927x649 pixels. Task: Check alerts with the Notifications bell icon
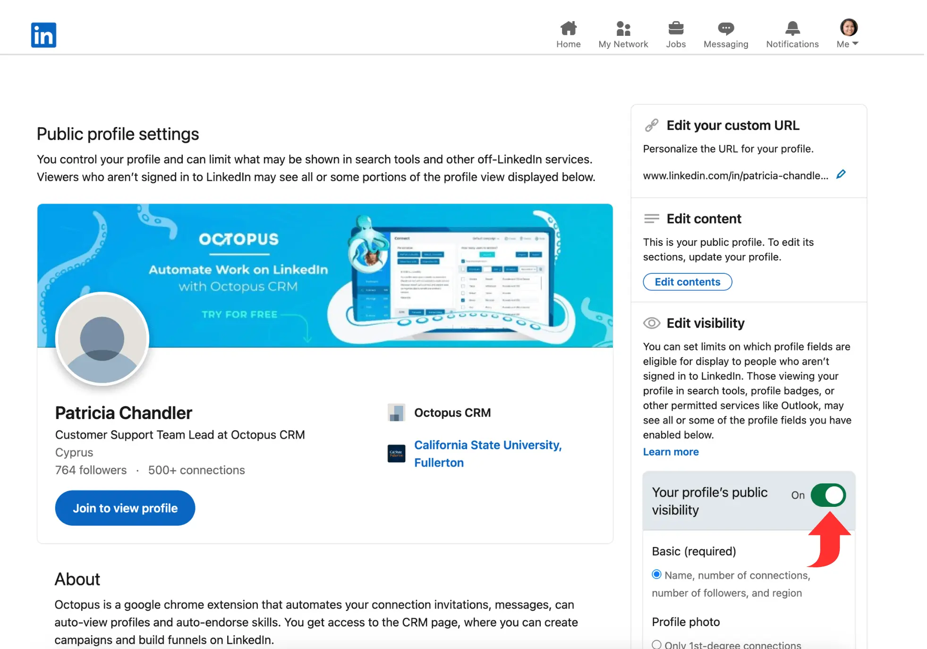click(792, 28)
